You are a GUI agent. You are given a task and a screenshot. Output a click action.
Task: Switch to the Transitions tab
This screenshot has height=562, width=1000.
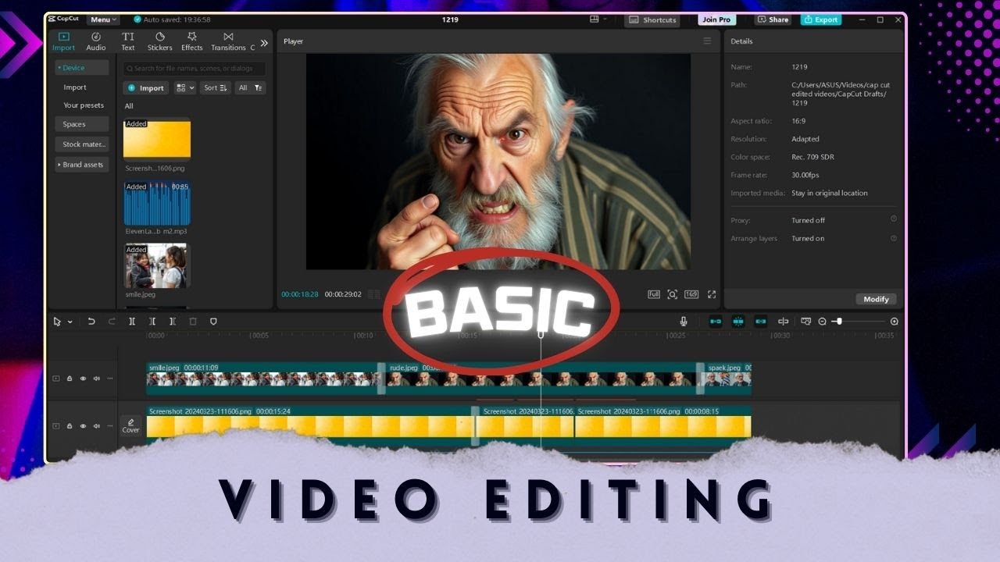pos(228,41)
